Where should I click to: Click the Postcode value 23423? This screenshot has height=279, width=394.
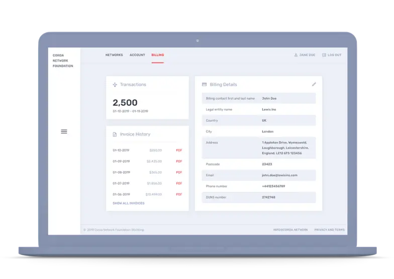267,164
